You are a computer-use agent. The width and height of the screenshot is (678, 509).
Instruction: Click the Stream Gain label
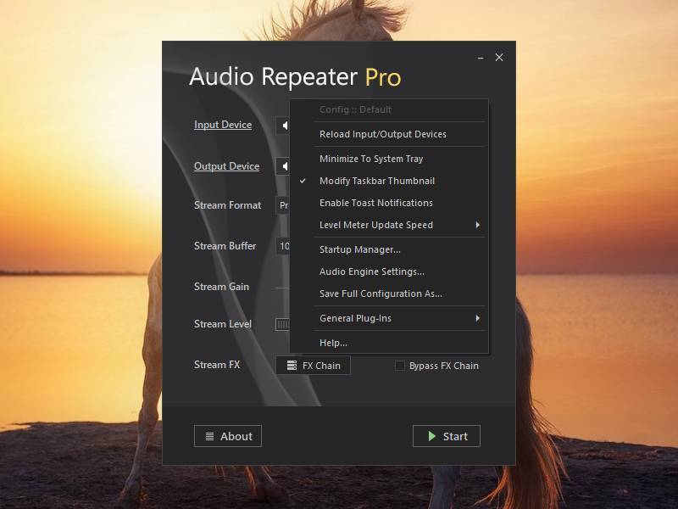coord(221,287)
